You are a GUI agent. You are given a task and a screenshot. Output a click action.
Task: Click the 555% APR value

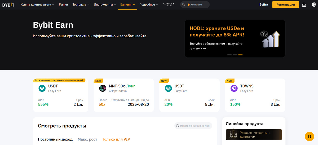43,104
